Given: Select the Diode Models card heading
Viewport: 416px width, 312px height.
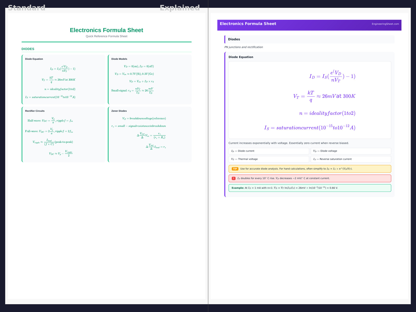Looking at the screenshot, I should (119, 59).
